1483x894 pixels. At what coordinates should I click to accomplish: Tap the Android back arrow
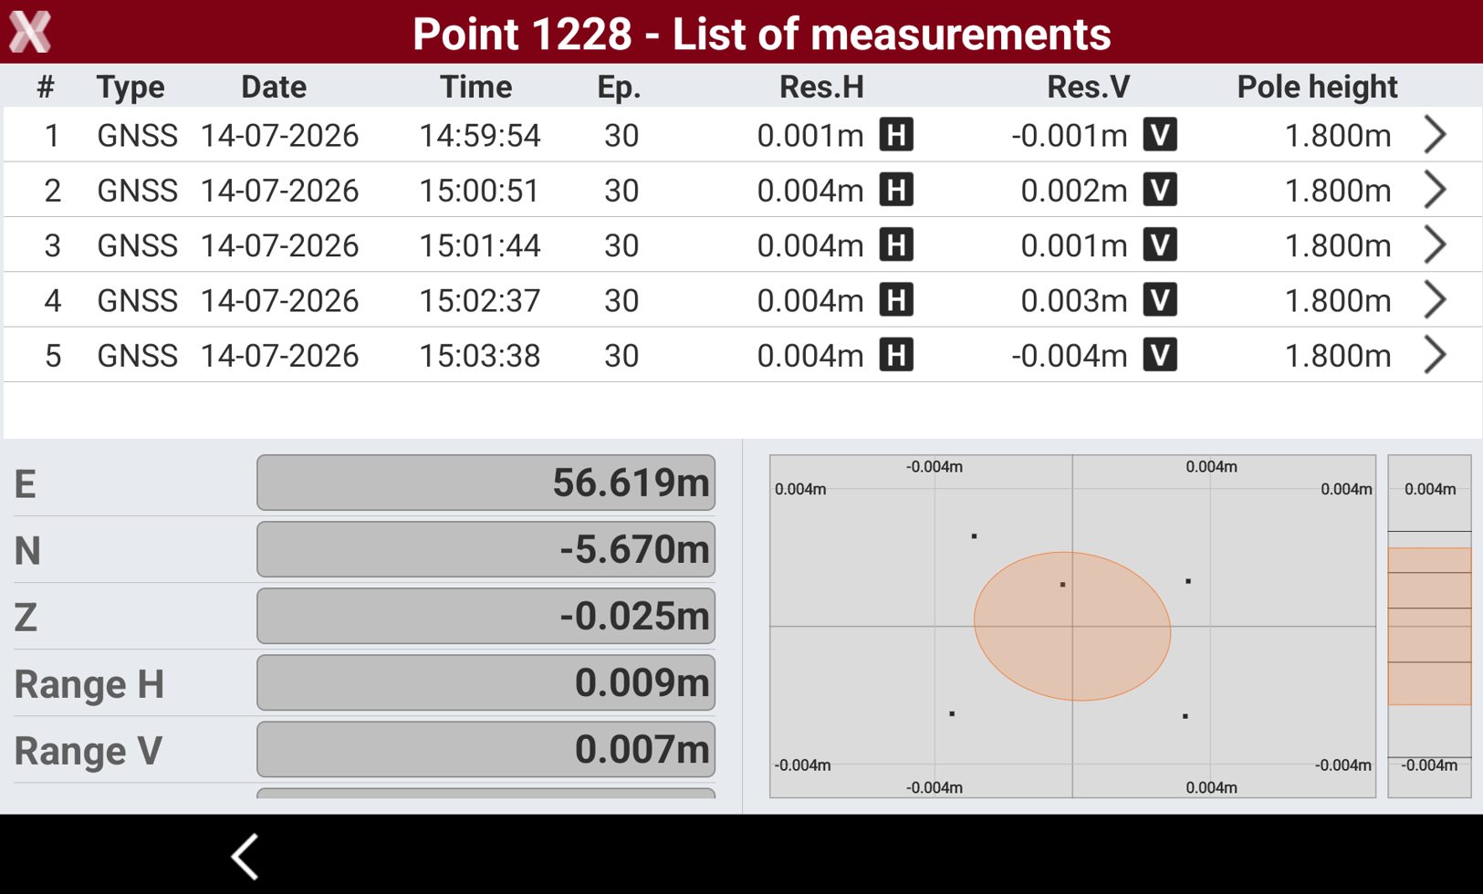click(245, 857)
